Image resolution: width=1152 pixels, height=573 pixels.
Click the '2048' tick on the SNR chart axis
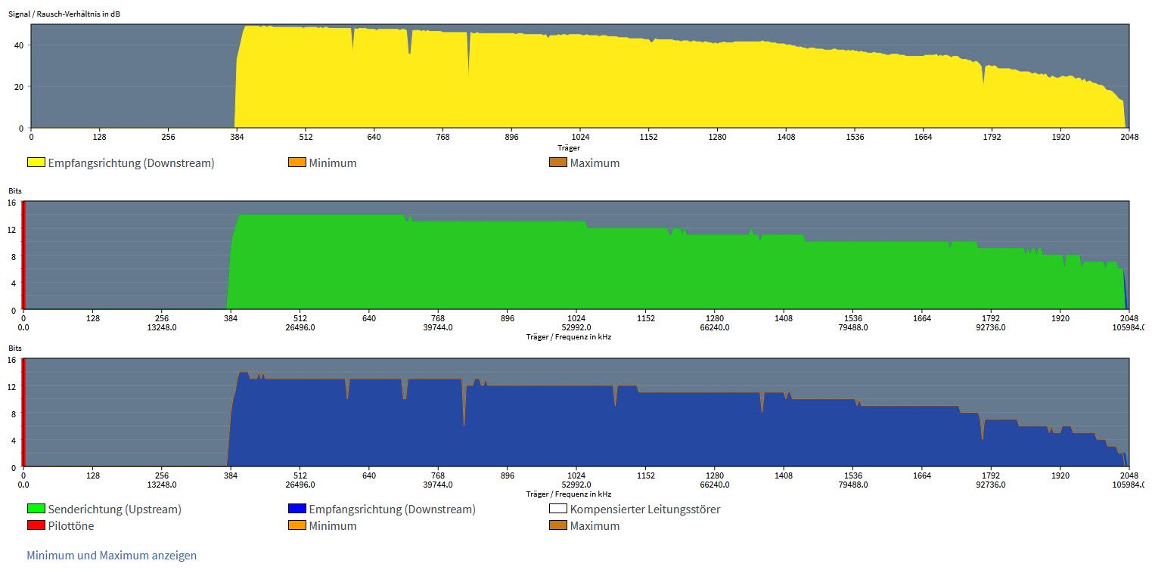[1129, 138]
